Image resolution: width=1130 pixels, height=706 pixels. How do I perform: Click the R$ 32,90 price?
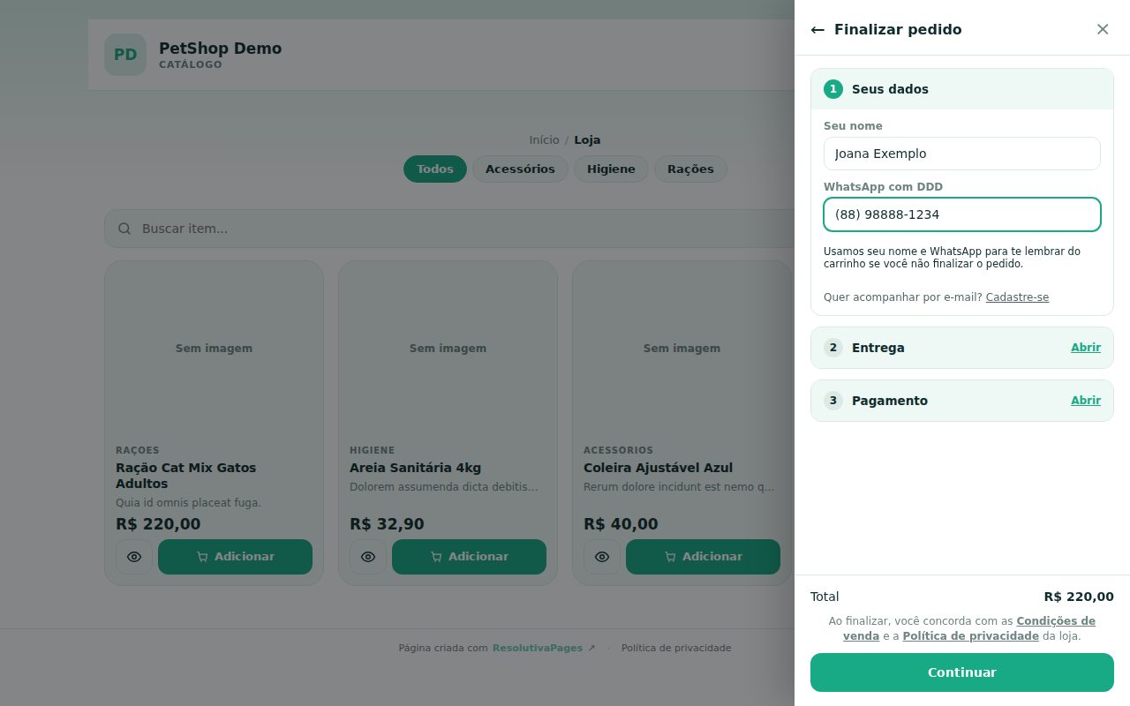click(387, 524)
